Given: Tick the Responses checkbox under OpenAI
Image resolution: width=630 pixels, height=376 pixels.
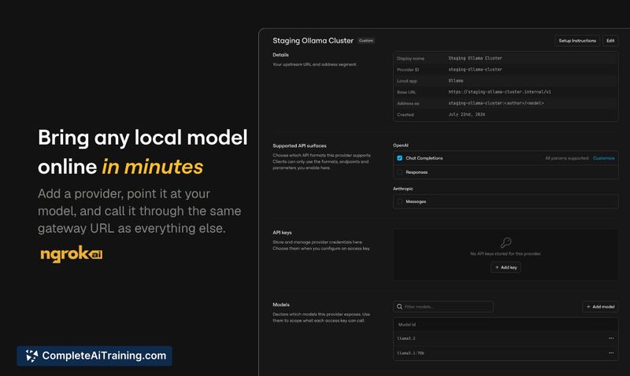Looking at the screenshot, I should (399, 172).
